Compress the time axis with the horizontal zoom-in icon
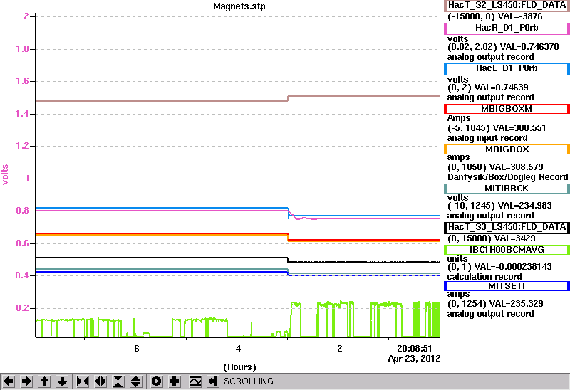Viewport: 570px width, 390px height. pyautogui.click(x=83, y=381)
